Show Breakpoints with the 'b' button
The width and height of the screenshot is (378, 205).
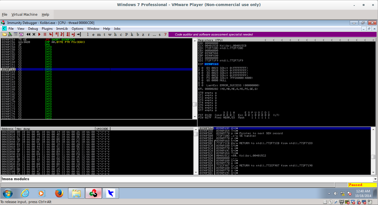pyautogui.click(x=138, y=34)
